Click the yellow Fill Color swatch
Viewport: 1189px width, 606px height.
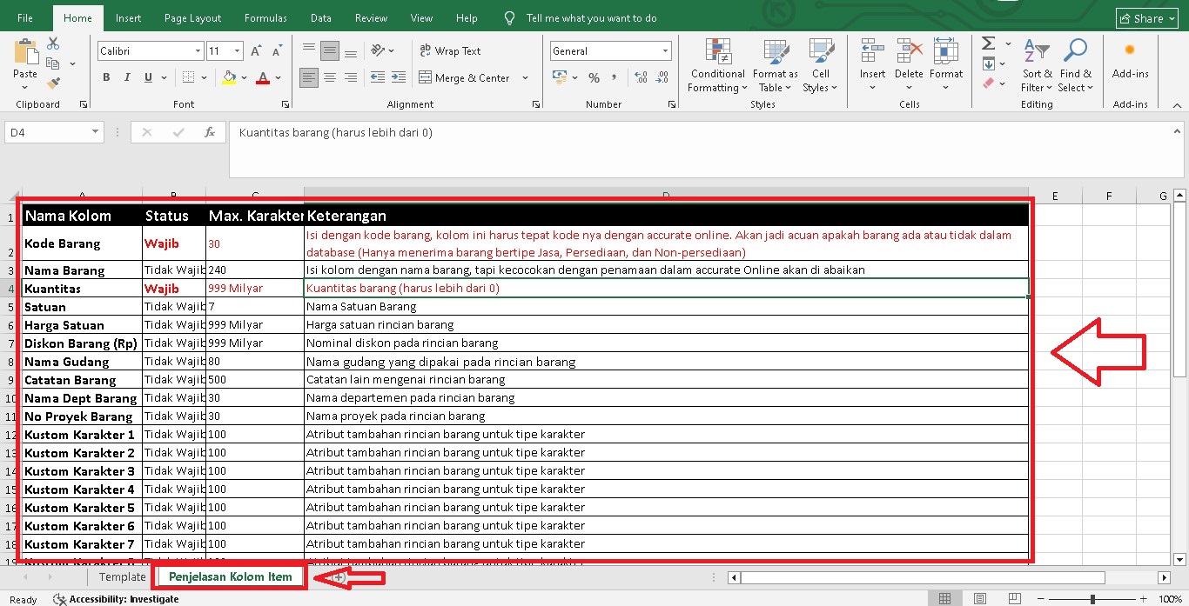coord(229,77)
